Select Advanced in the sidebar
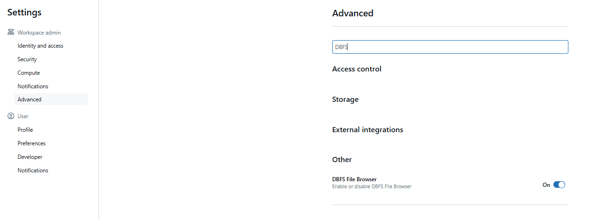The width and height of the screenshot is (604, 220). pos(30,99)
